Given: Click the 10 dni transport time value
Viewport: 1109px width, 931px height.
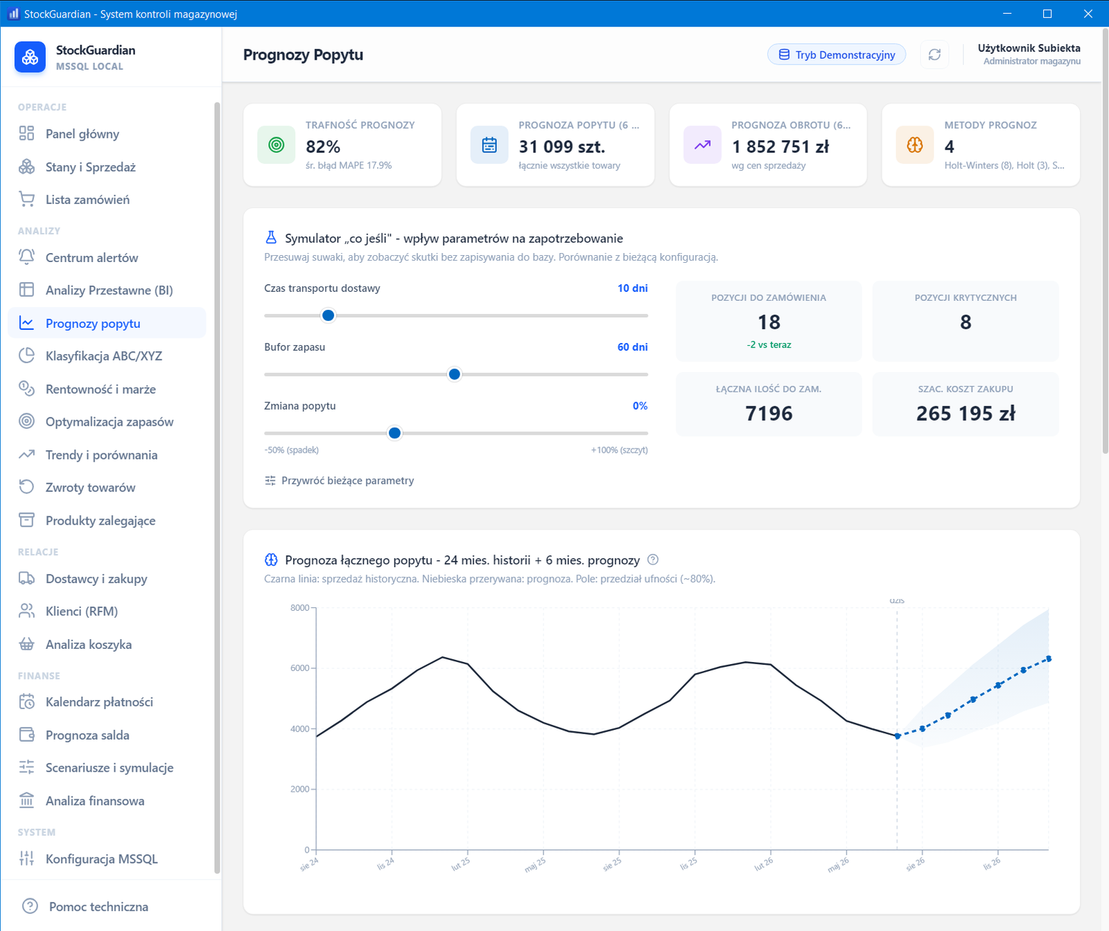Looking at the screenshot, I should click(x=633, y=288).
